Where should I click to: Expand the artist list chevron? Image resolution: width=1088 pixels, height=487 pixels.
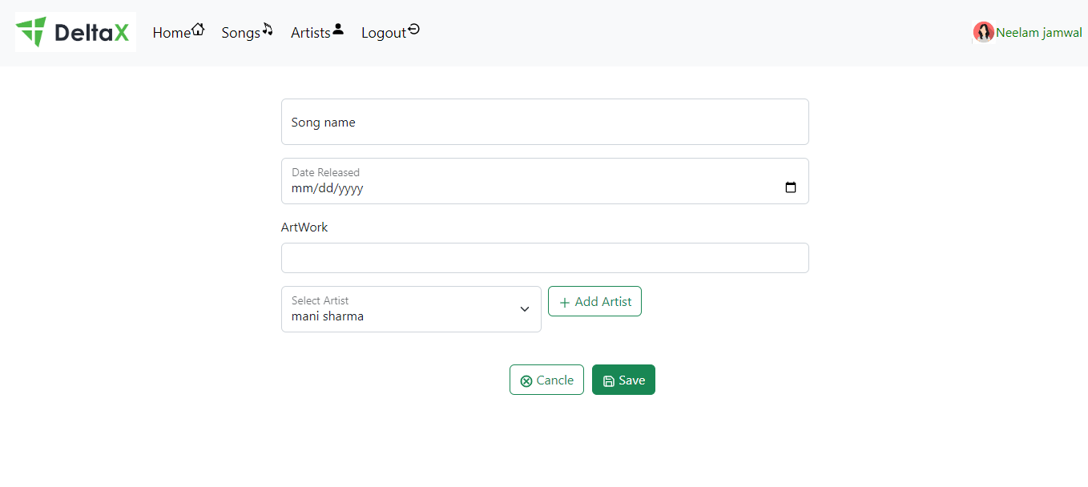pos(524,309)
